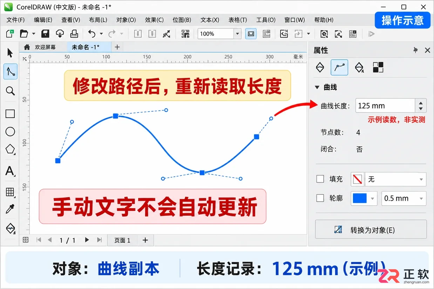Click the no-fill color swatch
This screenshot has height=289, width=434.
point(358,179)
